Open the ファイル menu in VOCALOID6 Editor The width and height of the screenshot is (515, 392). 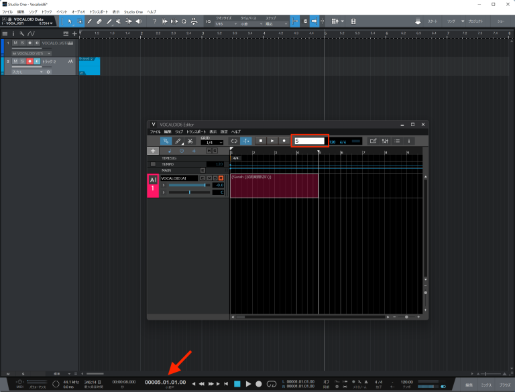pos(155,131)
